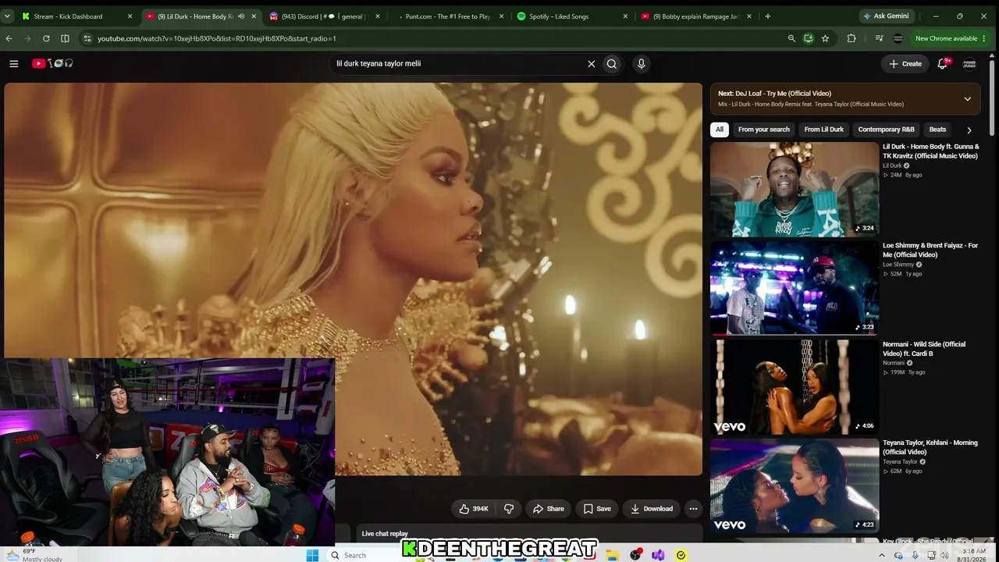Open Loe Shimmy For Me video thumbnail
This screenshot has width=999, height=562.
(795, 288)
